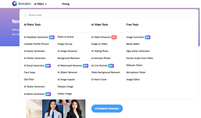Select Old Filter tool
The height and width of the screenshot is (118, 201).
tap(29, 80)
